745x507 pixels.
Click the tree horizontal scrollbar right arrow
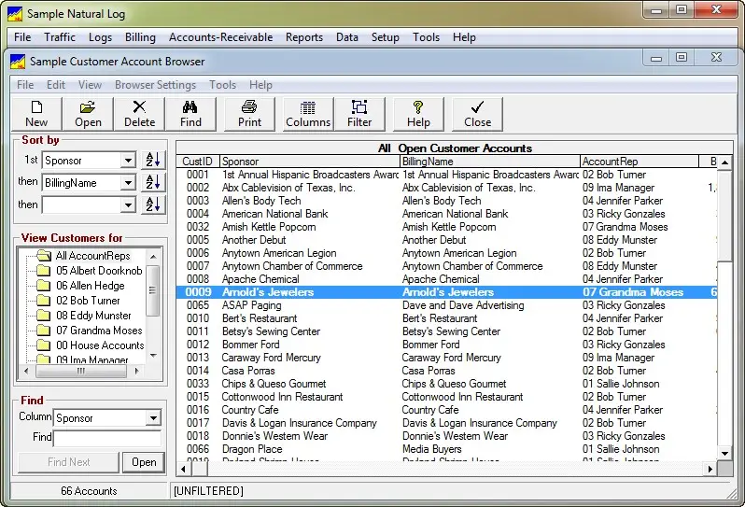pyautogui.click(x=137, y=371)
